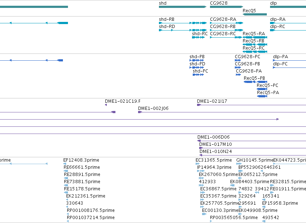Select the CG9628 gene bar
Screen dimensions: 306x223
pyautogui.click(x=227, y=7)
